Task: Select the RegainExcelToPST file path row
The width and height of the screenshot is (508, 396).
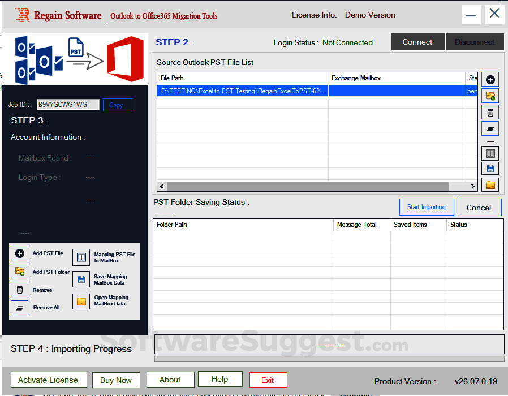Action: [317, 91]
